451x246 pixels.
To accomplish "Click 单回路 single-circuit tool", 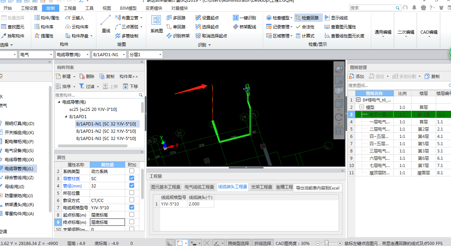I will point(176,27).
